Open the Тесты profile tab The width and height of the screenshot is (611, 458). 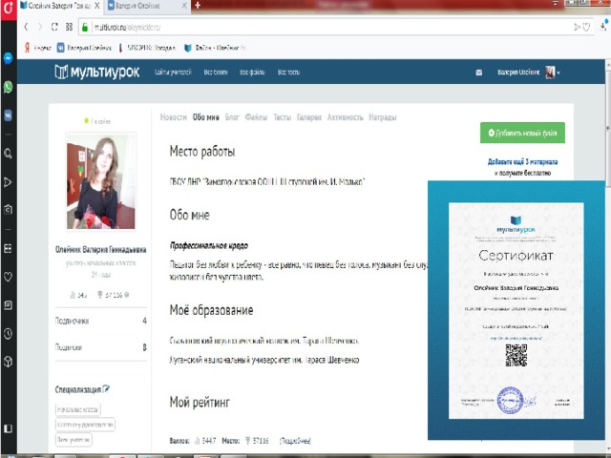[x=283, y=117]
